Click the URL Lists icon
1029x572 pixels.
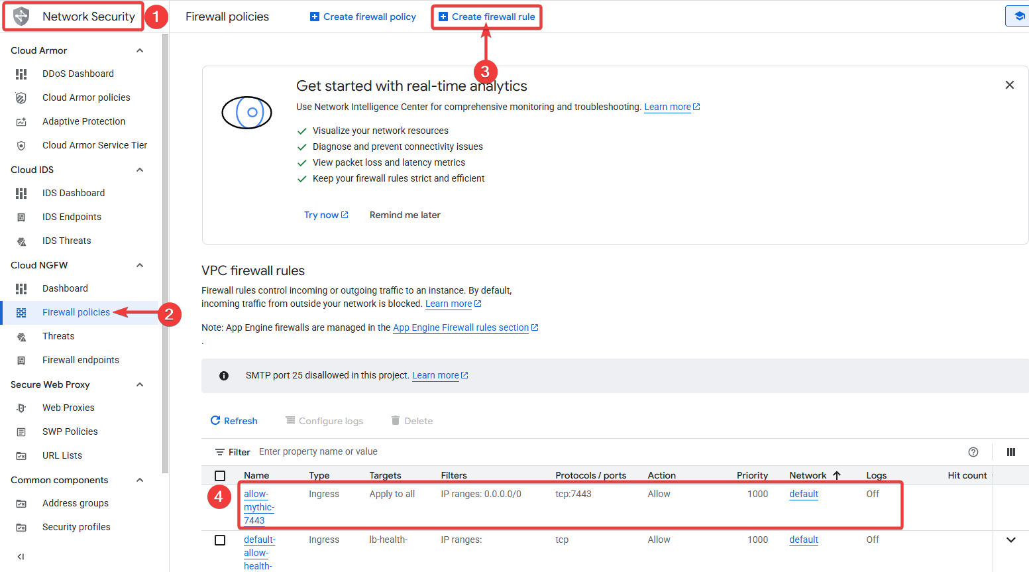21,455
